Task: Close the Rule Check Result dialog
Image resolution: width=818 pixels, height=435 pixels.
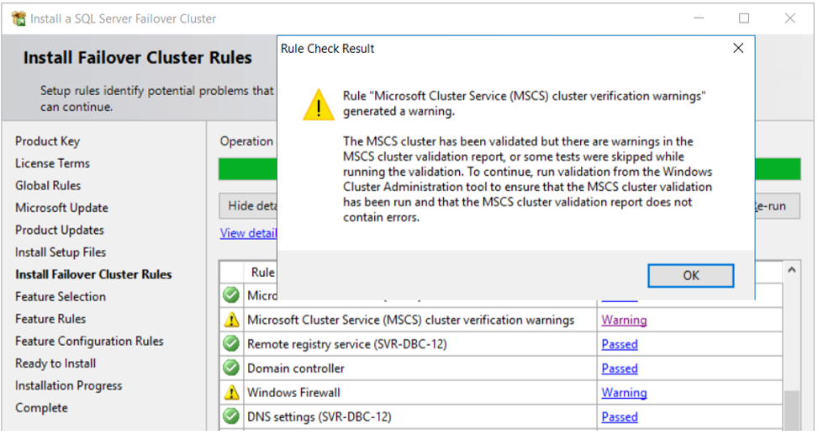Action: click(x=738, y=49)
